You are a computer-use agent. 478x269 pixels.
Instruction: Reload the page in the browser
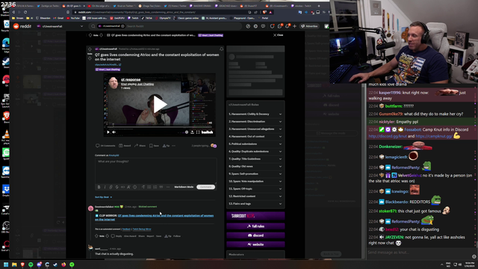point(25,12)
